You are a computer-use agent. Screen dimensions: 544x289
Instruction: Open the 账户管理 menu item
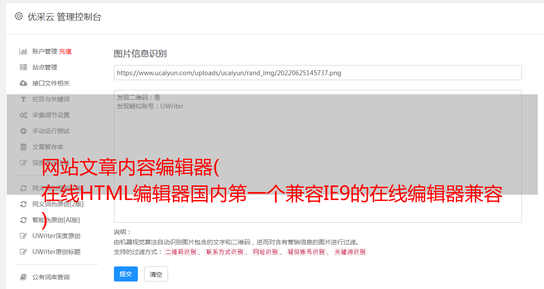(45, 51)
